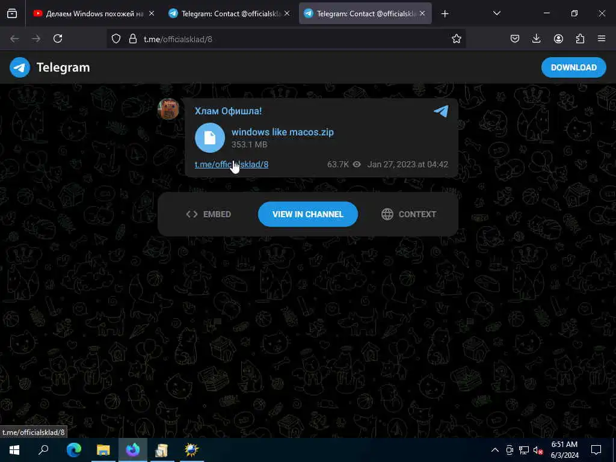Expand the list all tabs dropdown
The width and height of the screenshot is (616, 462).
pos(496,13)
